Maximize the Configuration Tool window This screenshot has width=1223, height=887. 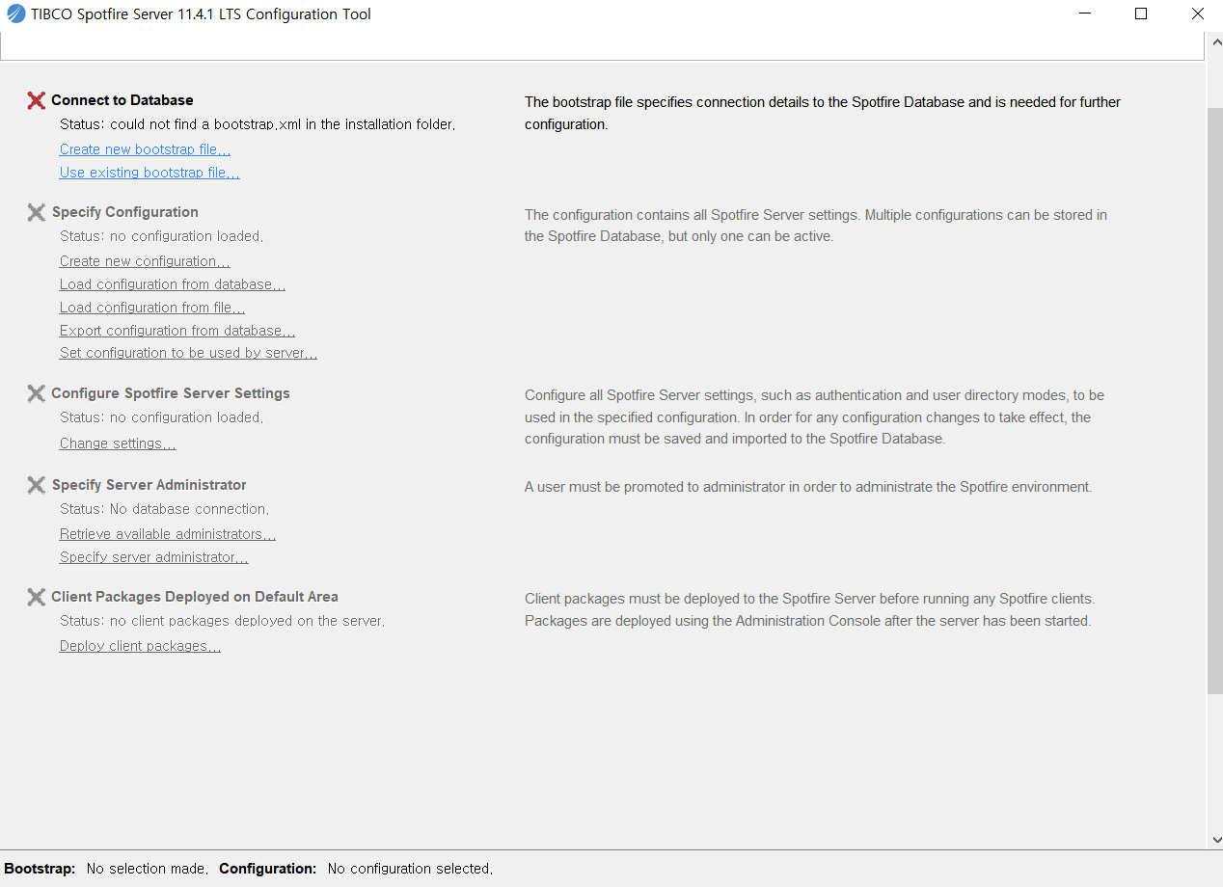point(1141,14)
